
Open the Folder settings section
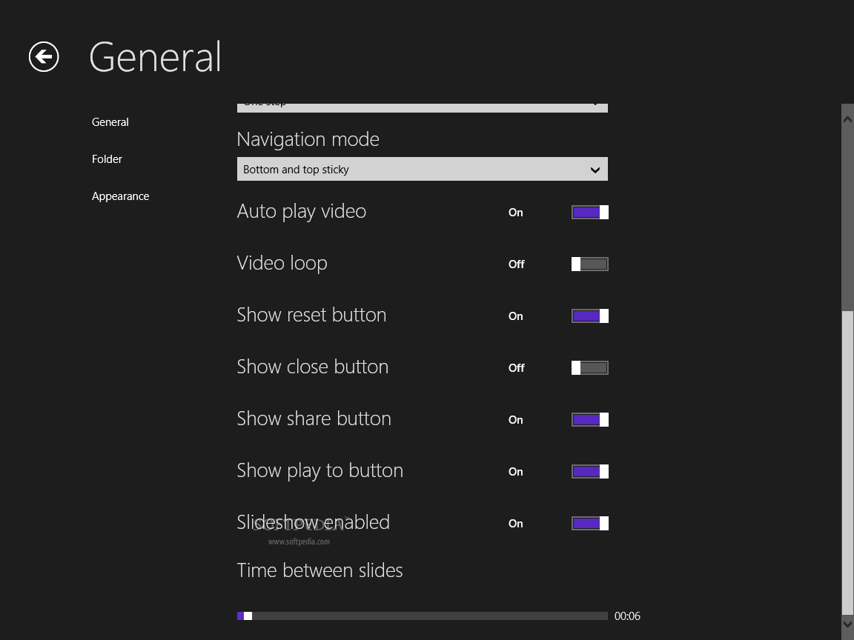point(107,159)
